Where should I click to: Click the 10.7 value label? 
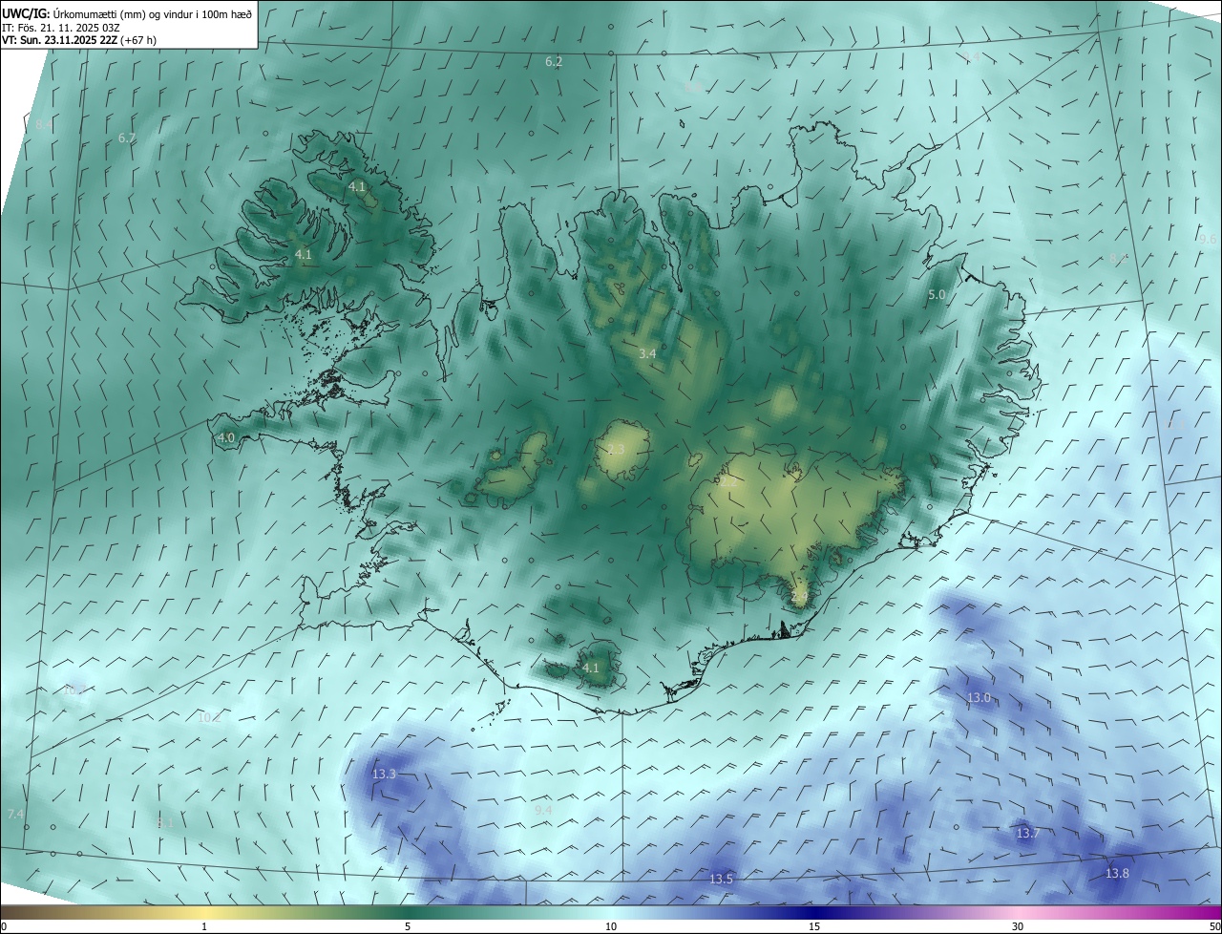click(x=74, y=690)
